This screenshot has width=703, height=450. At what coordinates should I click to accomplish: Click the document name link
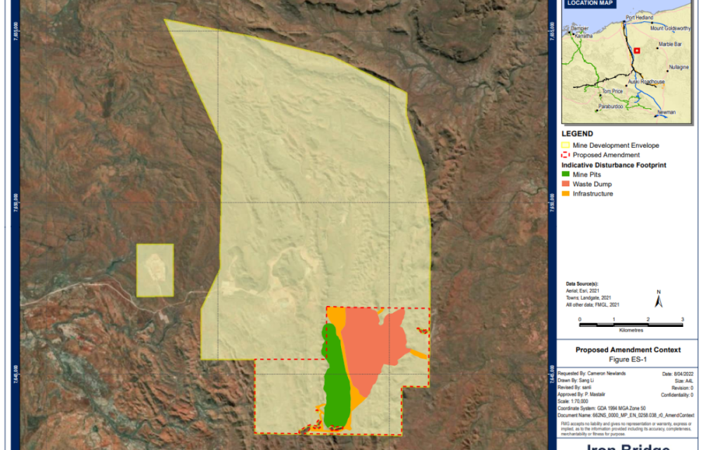pos(626,413)
